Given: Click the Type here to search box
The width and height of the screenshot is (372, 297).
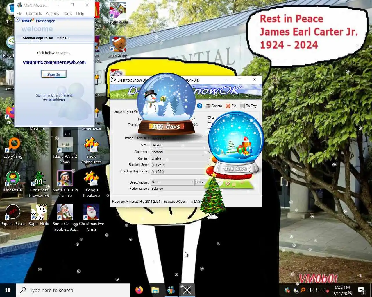Looking at the screenshot, I should coord(73,290).
